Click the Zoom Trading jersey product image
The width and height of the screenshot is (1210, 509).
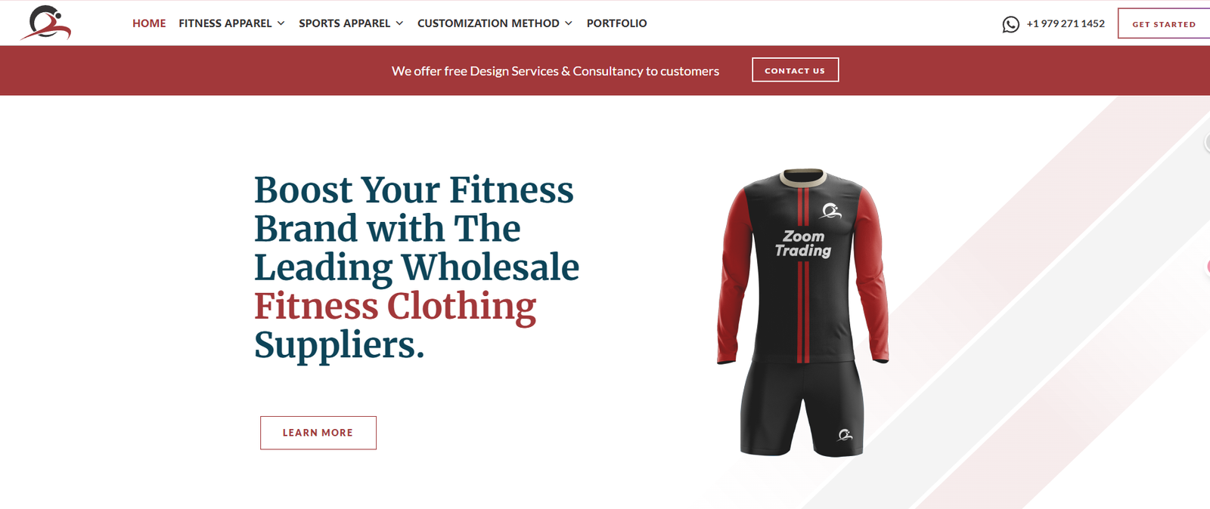click(803, 313)
